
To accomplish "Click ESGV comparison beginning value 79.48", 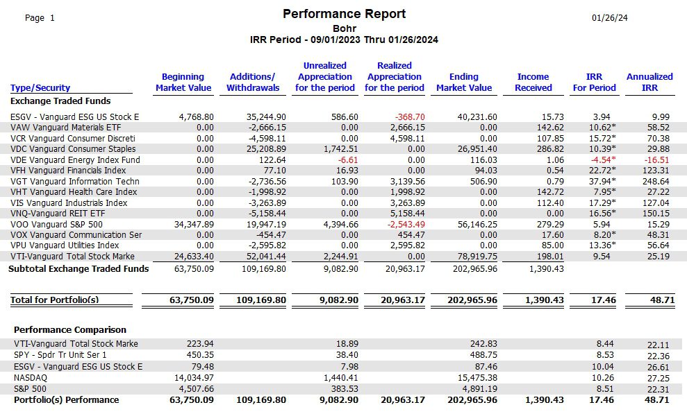I will point(202,366).
